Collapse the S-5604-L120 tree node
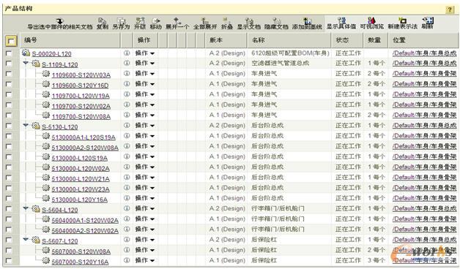This screenshot has height=269, width=460. pyautogui.click(x=26, y=208)
